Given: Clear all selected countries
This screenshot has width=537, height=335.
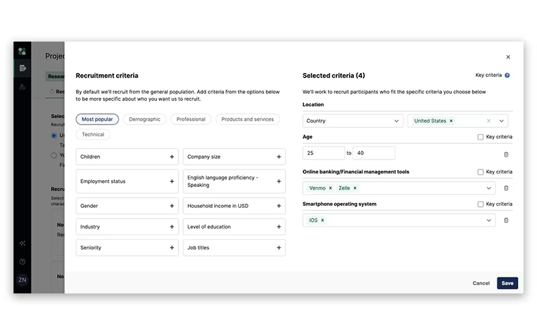Looking at the screenshot, I should point(489,121).
